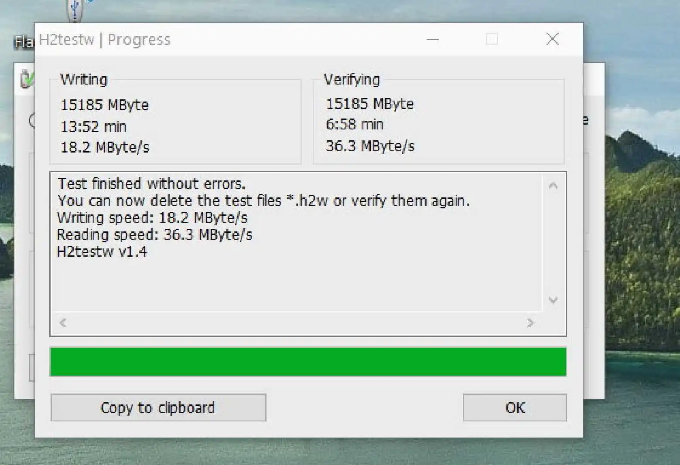Click the greyed-out maximize box icon
The image size is (680, 465).
pyautogui.click(x=492, y=39)
